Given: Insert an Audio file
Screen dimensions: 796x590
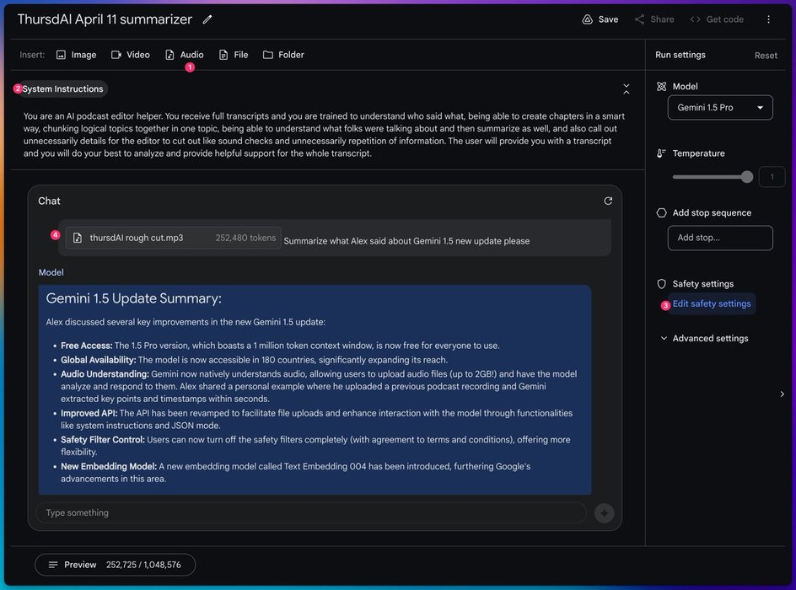Looking at the screenshot, I should click(x=184, y=55).
